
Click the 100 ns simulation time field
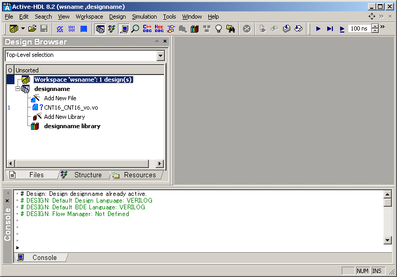[360, 28]
